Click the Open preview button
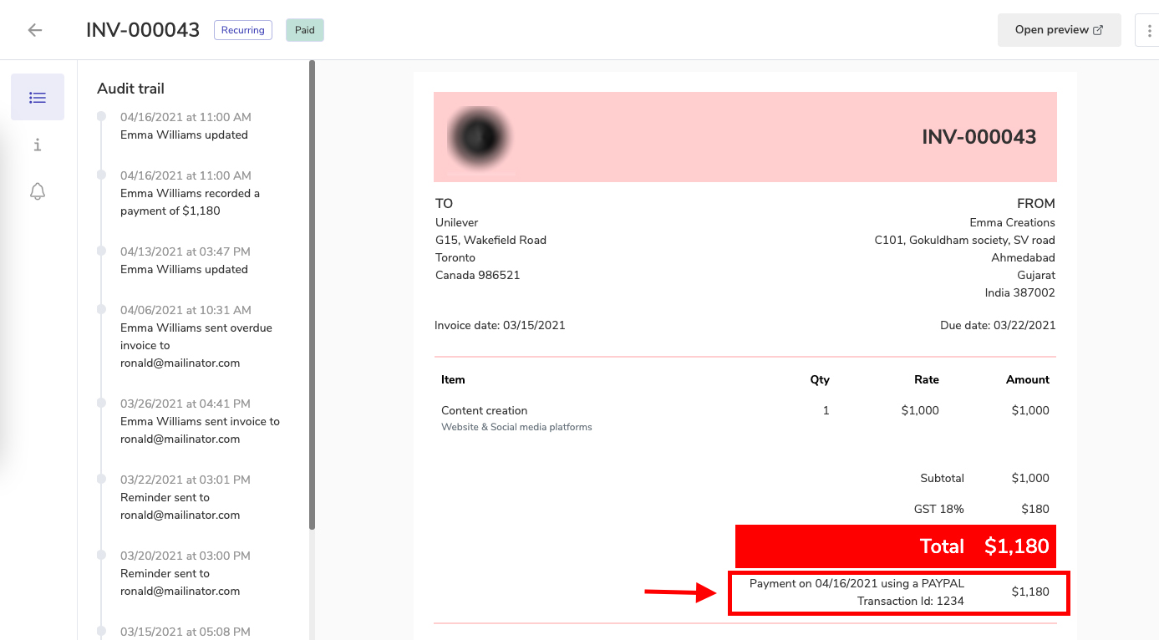This screenshot has height=640, width=1159. pos(1059,30)
